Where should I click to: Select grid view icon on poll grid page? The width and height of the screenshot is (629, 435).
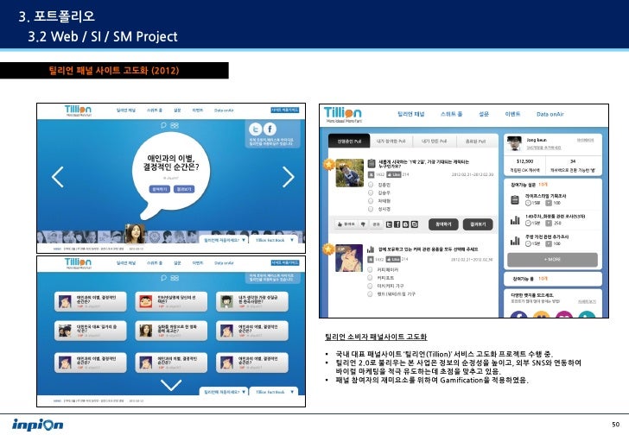tap(175, 278)
